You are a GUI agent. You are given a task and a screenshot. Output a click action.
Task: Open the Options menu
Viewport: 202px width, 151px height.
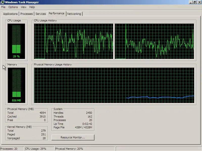point(13,7)
